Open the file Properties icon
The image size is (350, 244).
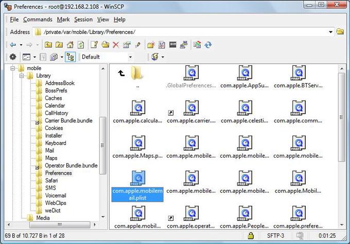pyautogui.click(x=127, y=45)
